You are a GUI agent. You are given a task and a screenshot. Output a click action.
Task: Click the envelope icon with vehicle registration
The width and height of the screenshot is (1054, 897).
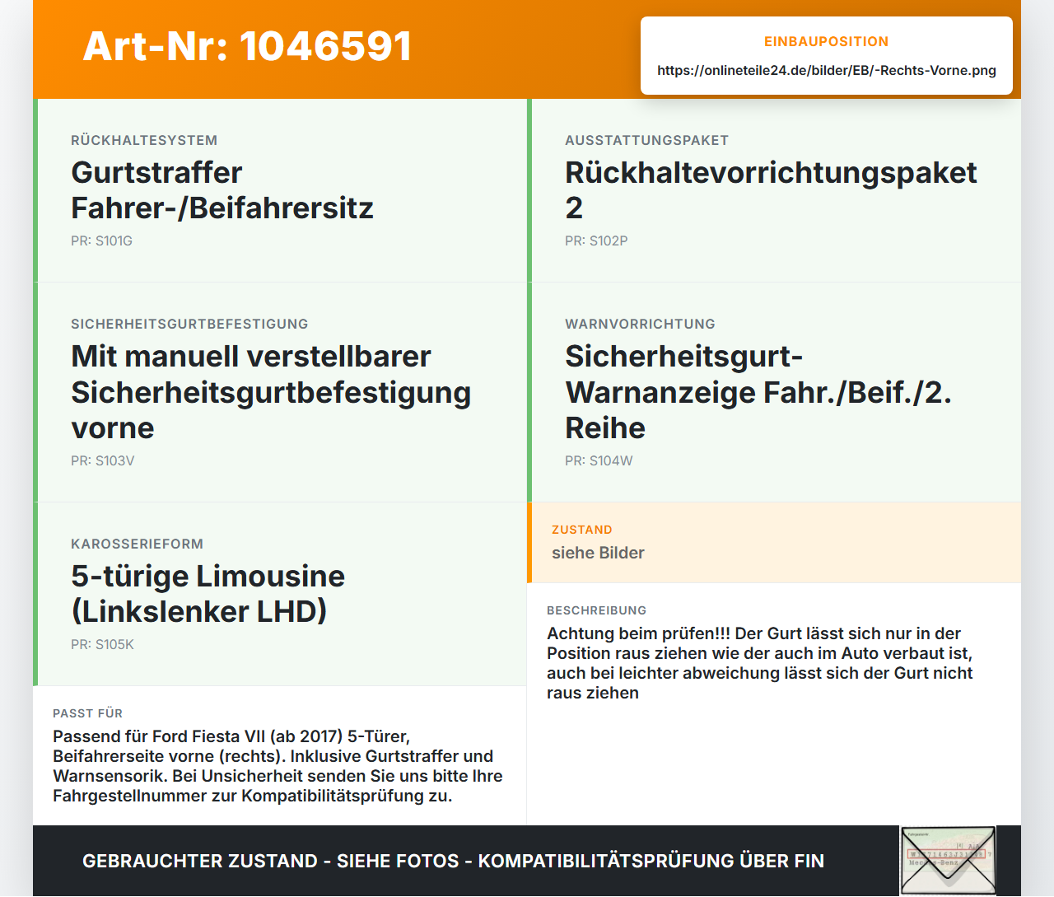click(x=948, y=861)
